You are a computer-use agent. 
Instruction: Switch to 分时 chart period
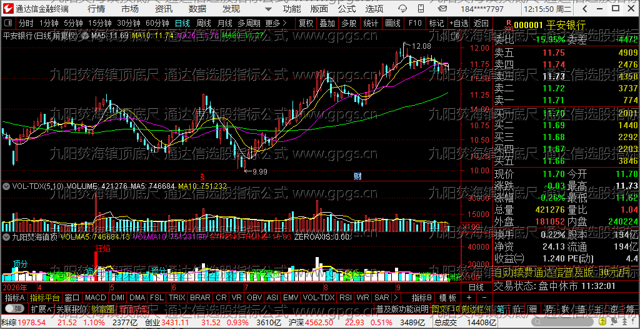(26, 23)
